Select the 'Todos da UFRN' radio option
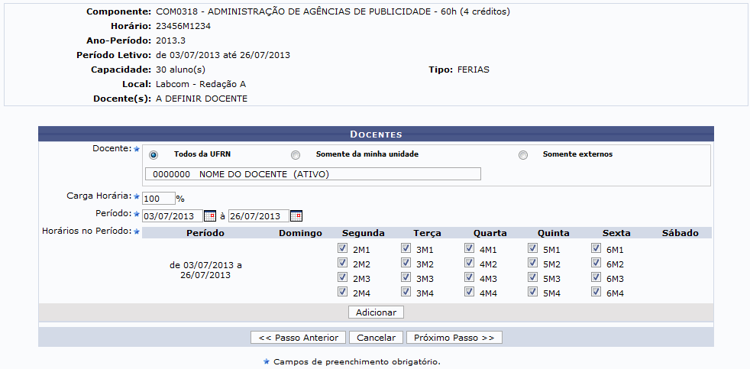The height and width of the screenshot is (369, 750). [154, 154]
